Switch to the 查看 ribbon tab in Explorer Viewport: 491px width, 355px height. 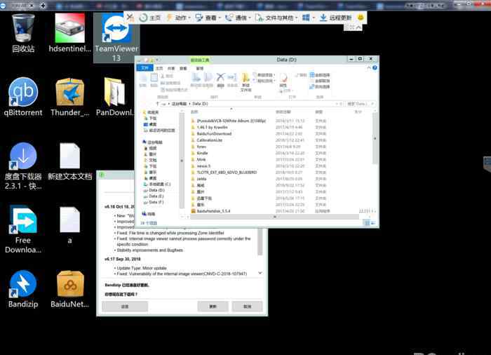pos(183,68)
